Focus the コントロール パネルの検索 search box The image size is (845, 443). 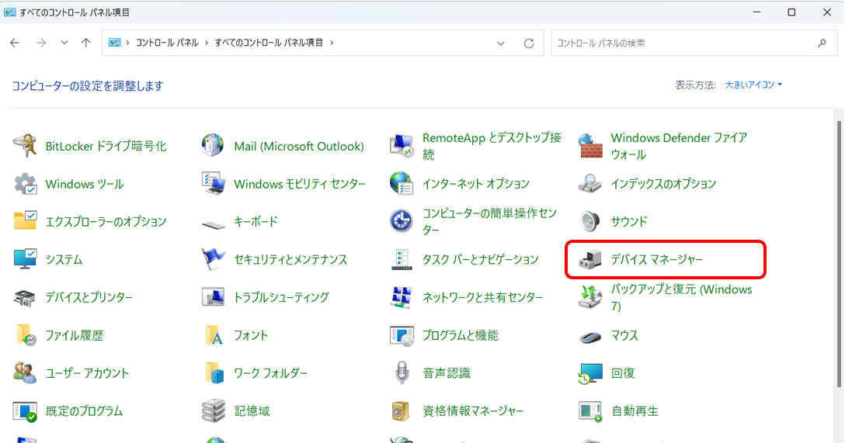point(694,43)
